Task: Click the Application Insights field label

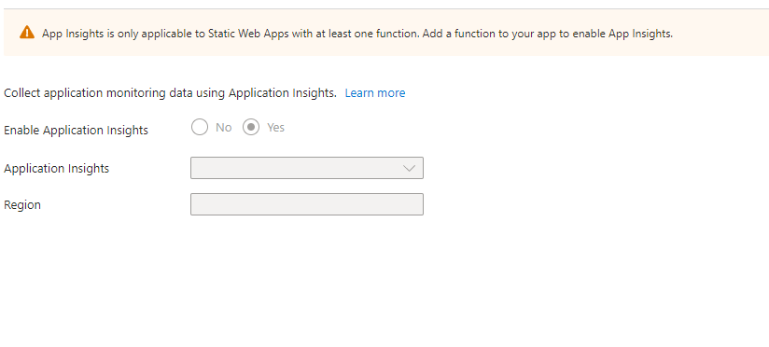Action: [56, 169]
